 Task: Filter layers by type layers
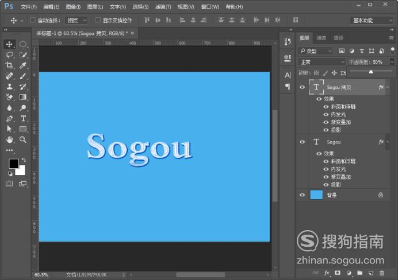click(362, 51)
